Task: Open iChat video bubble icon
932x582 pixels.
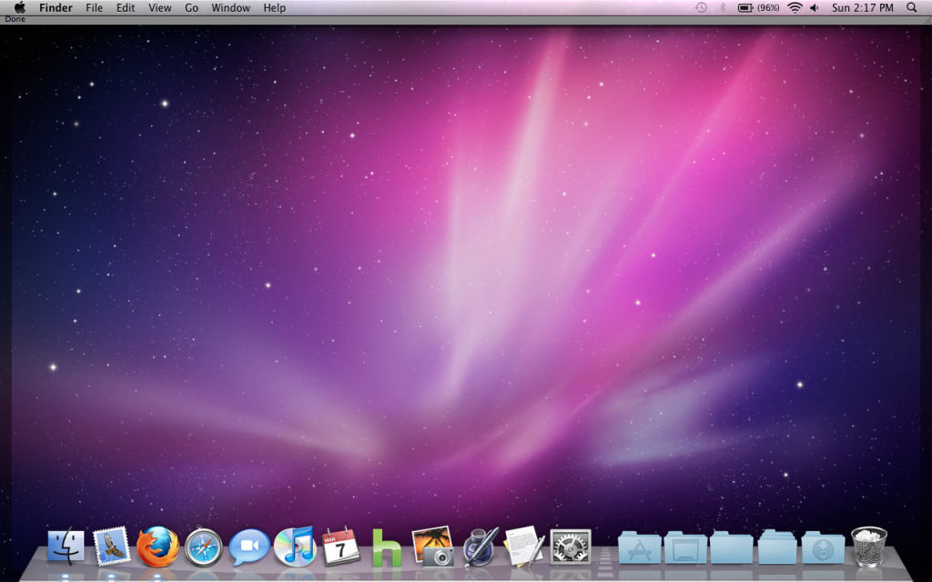Action: [249, 547]
